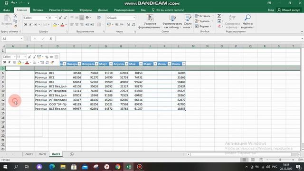Switch to the Формулы ribbon tab
Screen dimensions: 304x171
[x=85, y=10]
